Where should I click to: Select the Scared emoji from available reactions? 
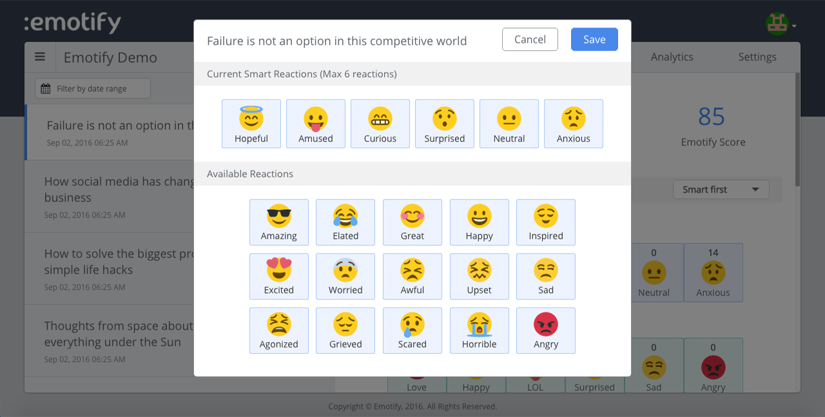pos(412,330)
